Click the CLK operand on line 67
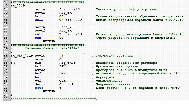The width and height of the screenshot is (189, 107). click(x=62, y=77)
